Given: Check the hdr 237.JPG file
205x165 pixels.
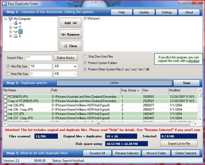Looking at the screenshot, I should click(x=6, y=114).
